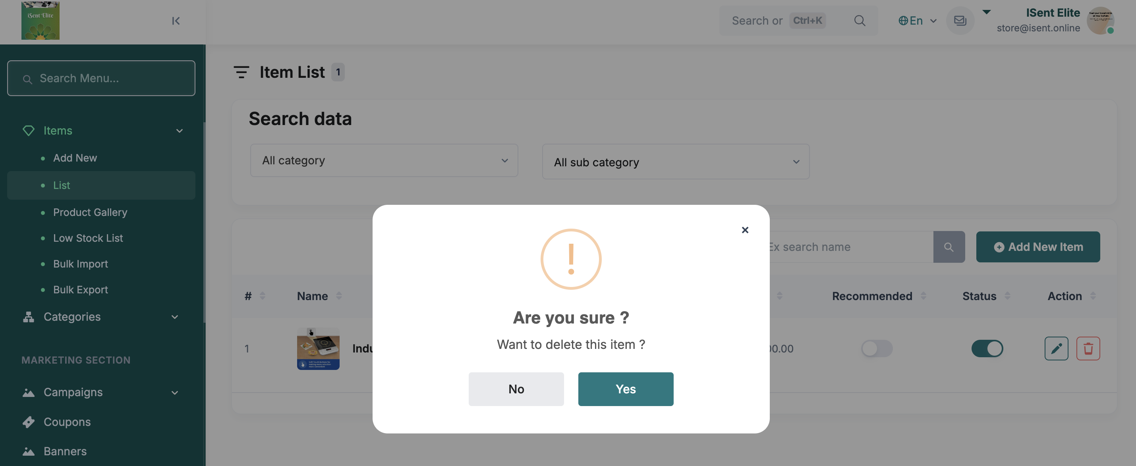Viewport: 1136px width, 466px height.
Task: Close the dialog with X icon
Action: click(744, 230)
